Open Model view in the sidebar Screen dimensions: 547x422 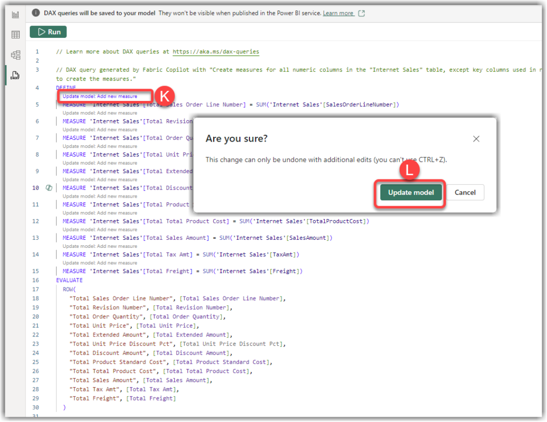coord(15,55)
